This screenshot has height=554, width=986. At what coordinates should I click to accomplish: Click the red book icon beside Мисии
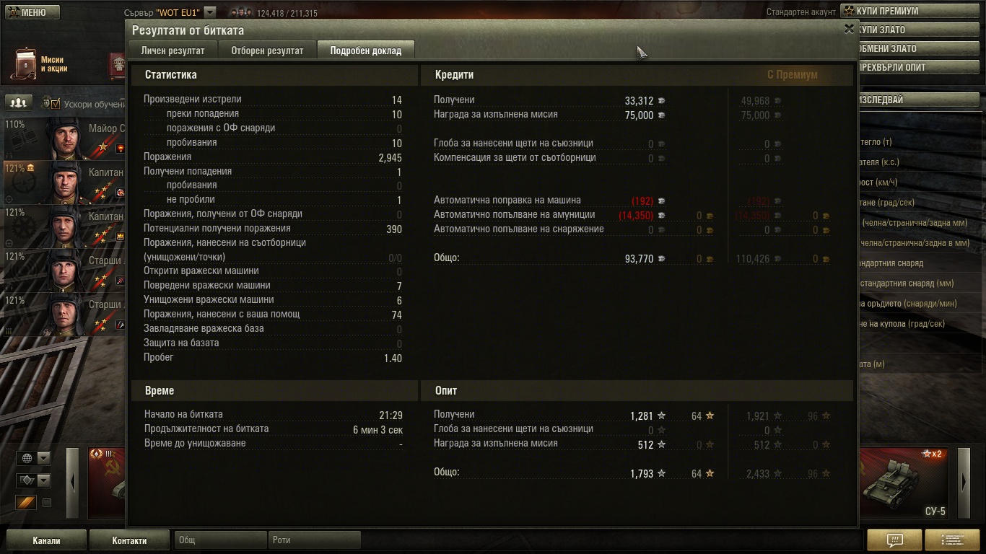coord(116,65)
